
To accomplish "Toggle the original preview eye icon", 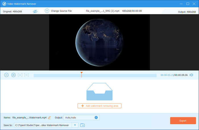I will pyautogui.click(x=35, y=12).
